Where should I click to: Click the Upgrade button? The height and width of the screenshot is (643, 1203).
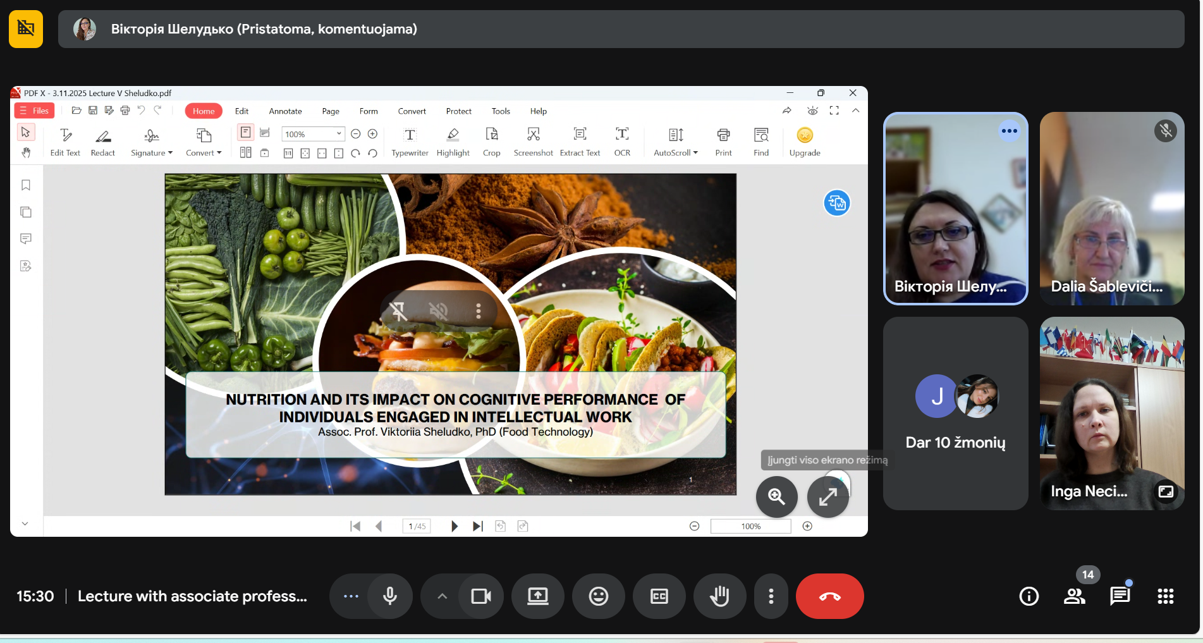(x=804, y=142)
